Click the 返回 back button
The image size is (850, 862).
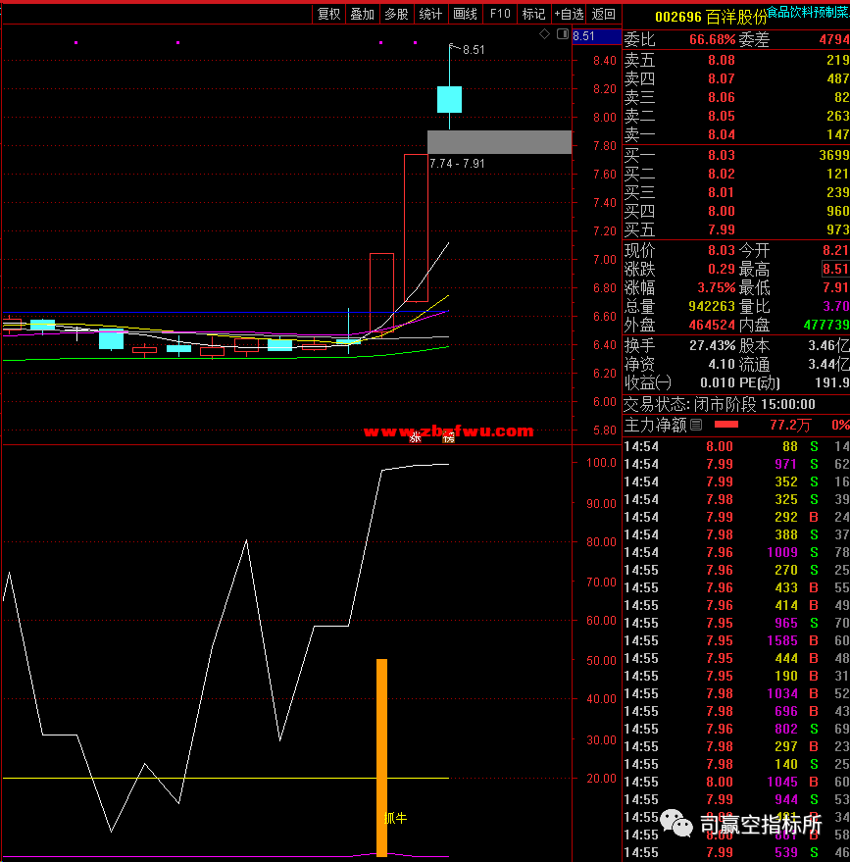(604, 14)
